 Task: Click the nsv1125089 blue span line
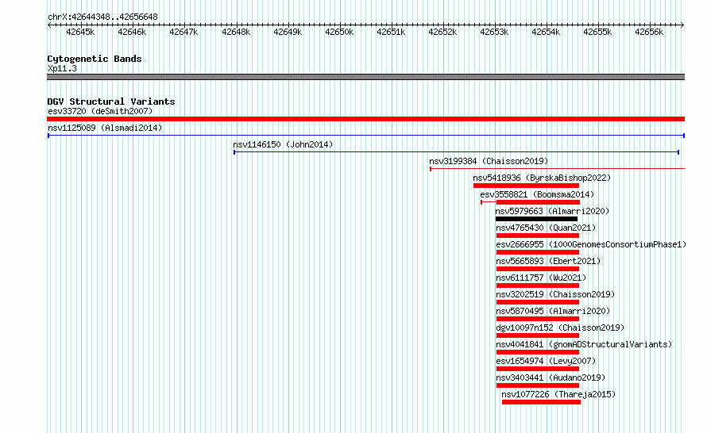tap(366, 136)
